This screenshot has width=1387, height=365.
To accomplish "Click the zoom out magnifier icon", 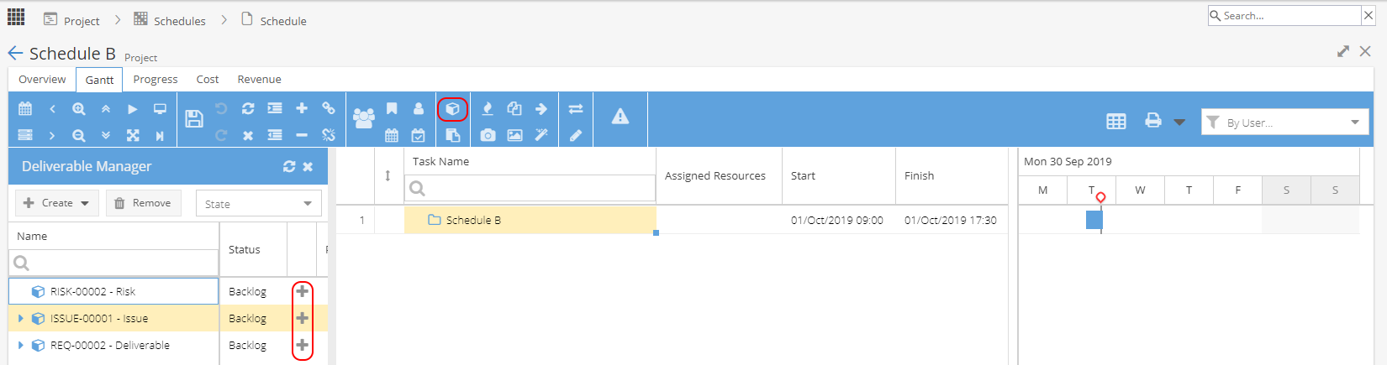I will (79, 135).
